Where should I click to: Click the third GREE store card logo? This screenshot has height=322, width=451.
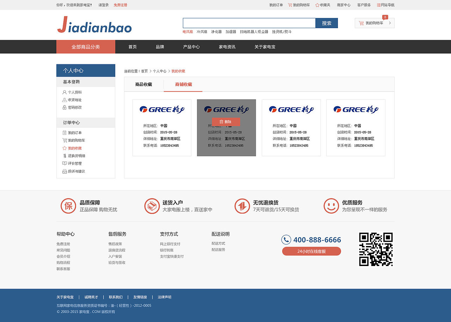(x=291, y=109)
